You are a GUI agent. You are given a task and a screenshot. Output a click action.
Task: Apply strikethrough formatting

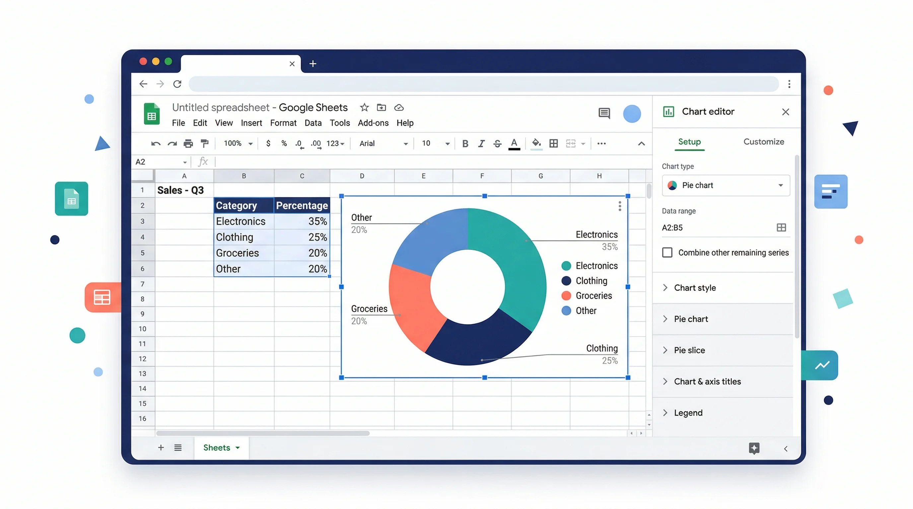[x=497, y=143]
